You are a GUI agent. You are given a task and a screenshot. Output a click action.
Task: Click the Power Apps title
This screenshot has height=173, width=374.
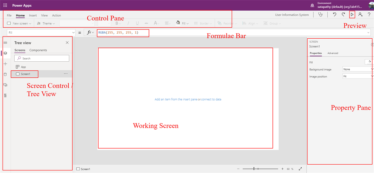[x=22, y=5]
